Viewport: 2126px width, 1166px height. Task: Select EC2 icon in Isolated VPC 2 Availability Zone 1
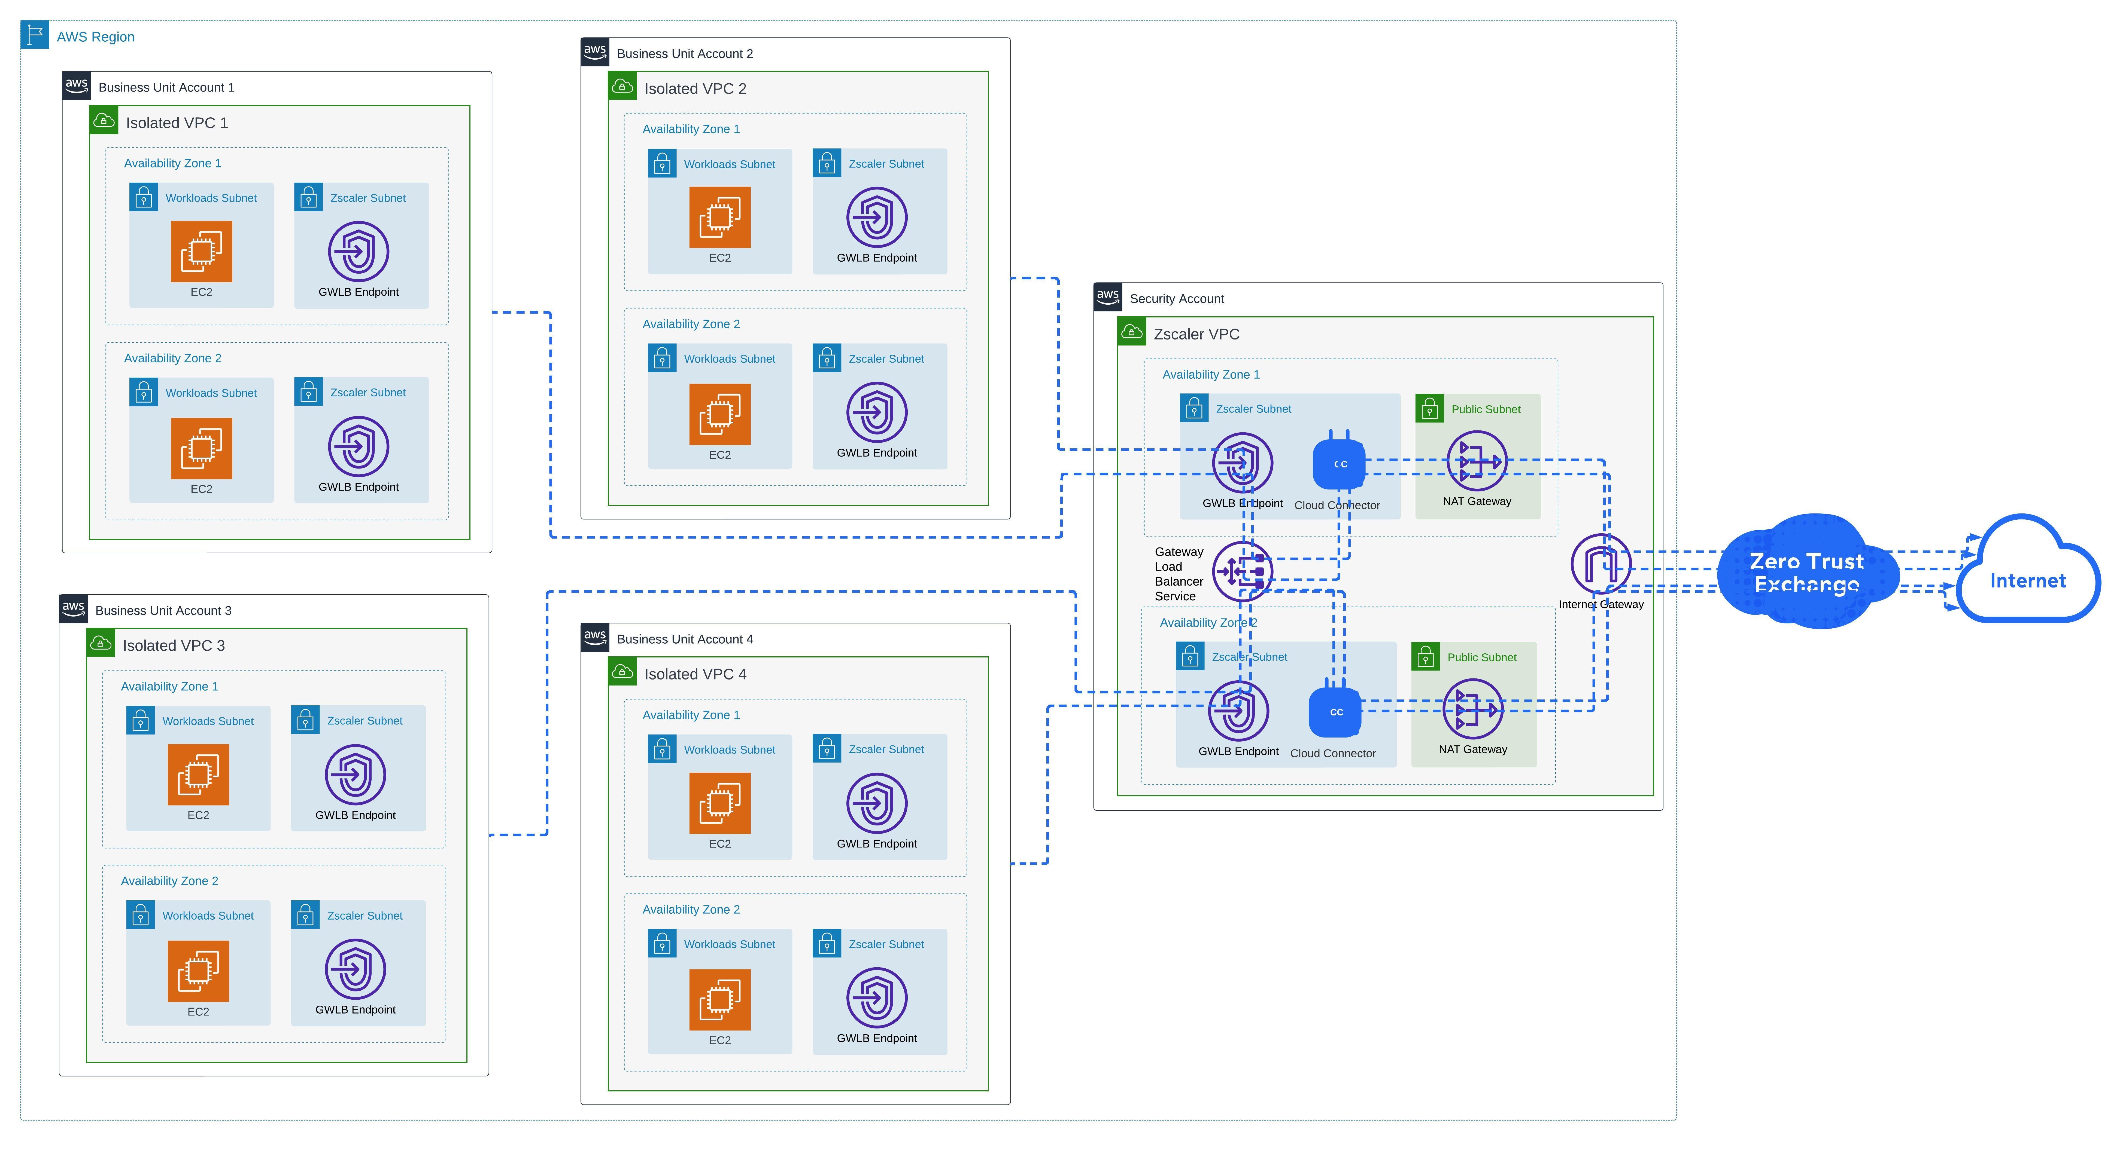click(x=720, y=217)
